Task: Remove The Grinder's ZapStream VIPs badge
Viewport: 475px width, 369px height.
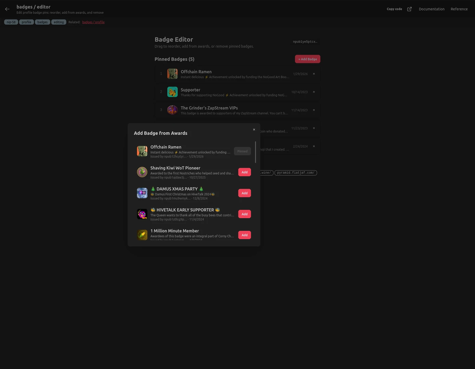Action: coord(314,110)
